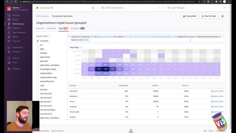The width and height of the screenshot is (236, 133).
Task: Click into the transaction search query field
Action: (146, 38)
